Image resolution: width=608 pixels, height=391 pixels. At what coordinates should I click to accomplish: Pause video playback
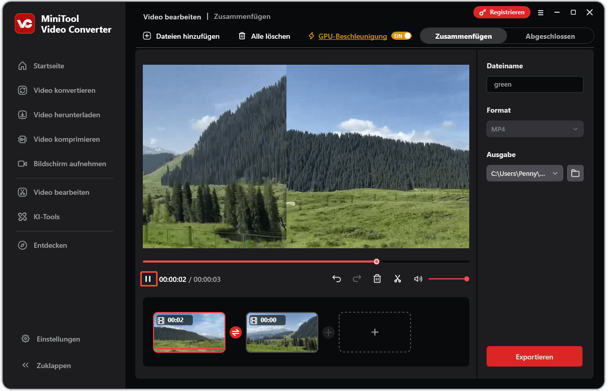148,279
